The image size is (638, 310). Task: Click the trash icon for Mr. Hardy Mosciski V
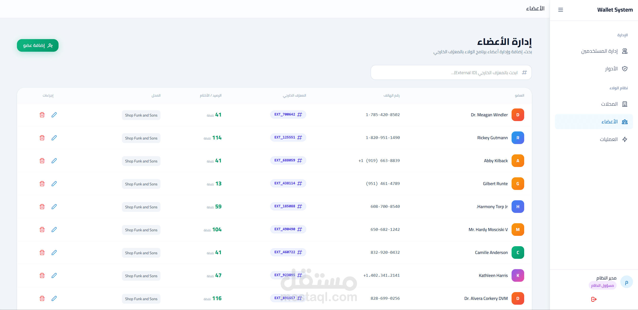coord(42,230)
